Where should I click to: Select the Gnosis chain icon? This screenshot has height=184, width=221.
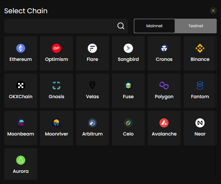pyautogui.click(x=56, y=86)
